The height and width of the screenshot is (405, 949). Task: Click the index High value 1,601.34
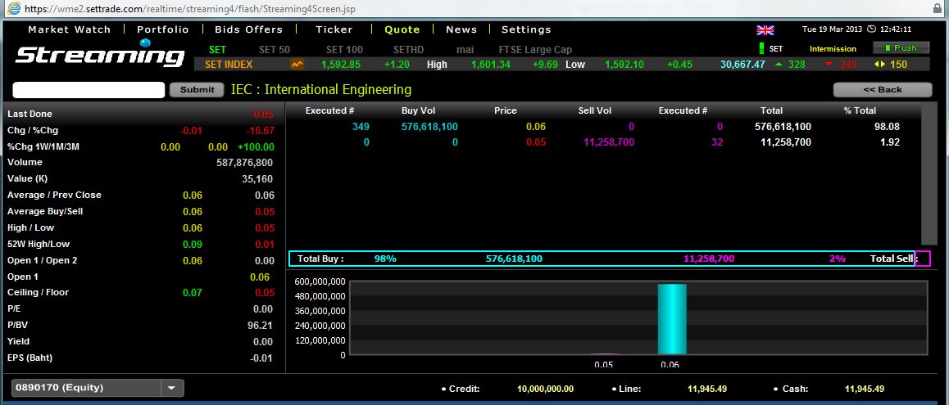click(490, 64)
